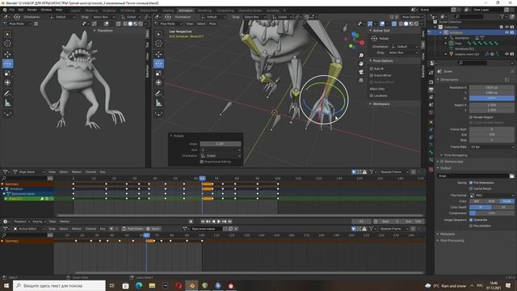The image size is (517, 291).
Task: Select Rotate tool in main viewport toolbar
Action: pyautogui.click(x=158, y=64)
